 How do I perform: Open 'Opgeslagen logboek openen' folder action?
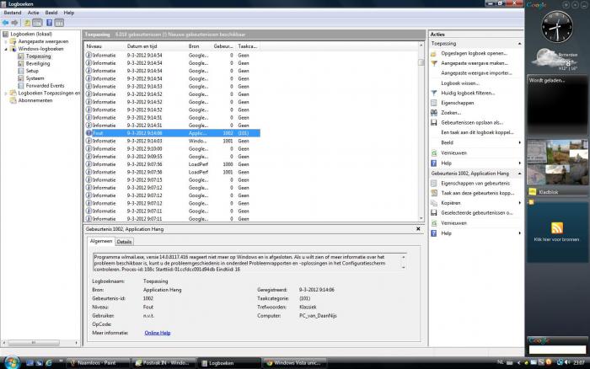(473, 52)
